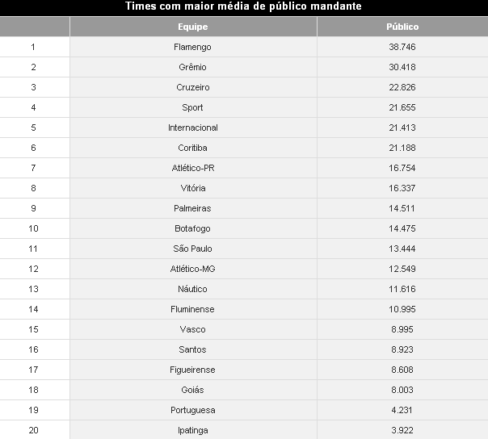
Task: Select the Cruzeiro team row
Action: coord(192,87)
